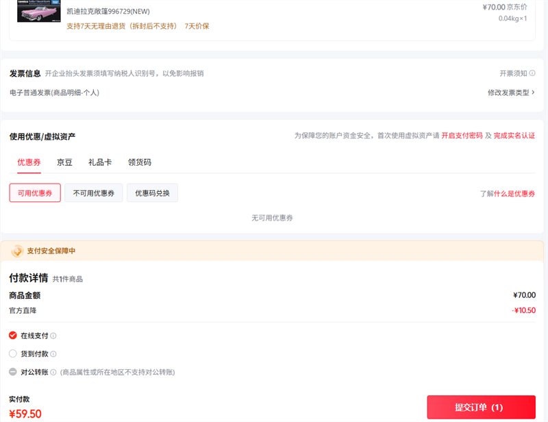Click the info icon beside 开票须知
The height and width of the screenshot is (422, 548).
point(532,73)
